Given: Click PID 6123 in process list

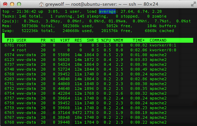Looking at the screenshot, I should [x=9, y=60].
